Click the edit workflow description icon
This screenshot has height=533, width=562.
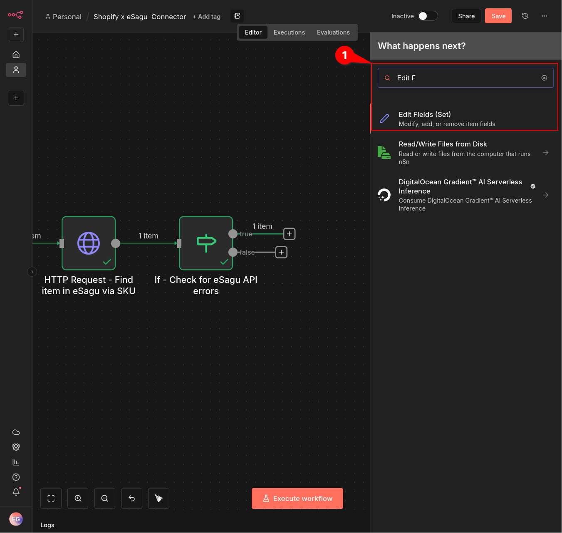pyautogui.click(x=237, y=16)
